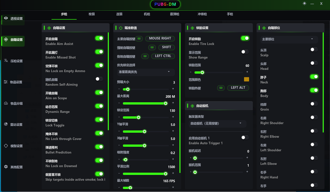
Task: Open the 范围颜色 color swatch
Action: (247, 79)
